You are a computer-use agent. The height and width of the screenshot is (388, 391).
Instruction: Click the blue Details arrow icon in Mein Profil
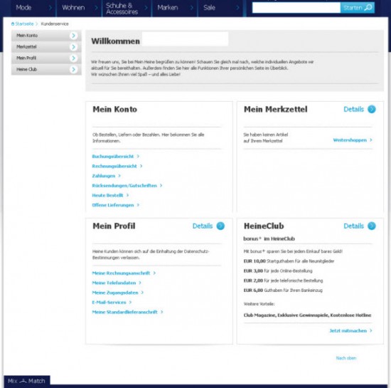tap(220, 226)
